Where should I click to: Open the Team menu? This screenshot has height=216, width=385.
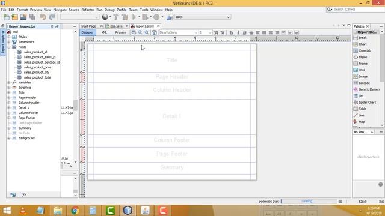(133, 10)
